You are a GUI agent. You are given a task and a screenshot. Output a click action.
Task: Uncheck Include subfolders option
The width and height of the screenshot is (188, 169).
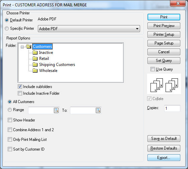click(x=20, y=86)
